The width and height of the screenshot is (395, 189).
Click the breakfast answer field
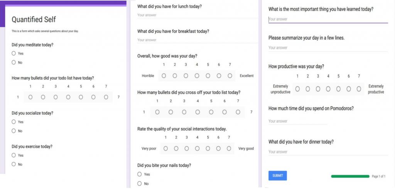[x=197, y=40]
